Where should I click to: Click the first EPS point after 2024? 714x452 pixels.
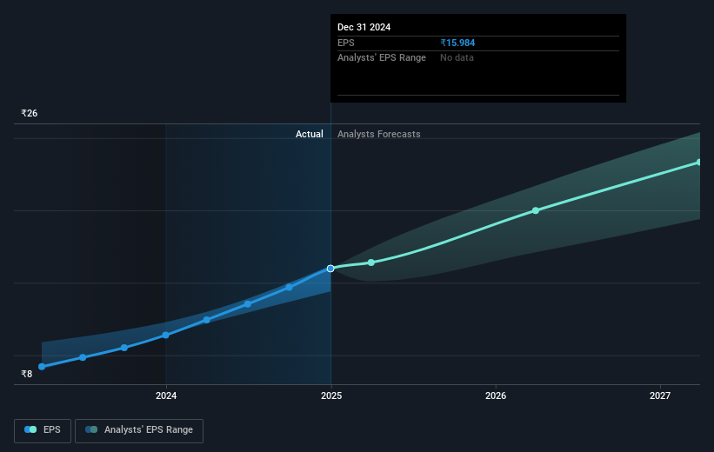207,320
